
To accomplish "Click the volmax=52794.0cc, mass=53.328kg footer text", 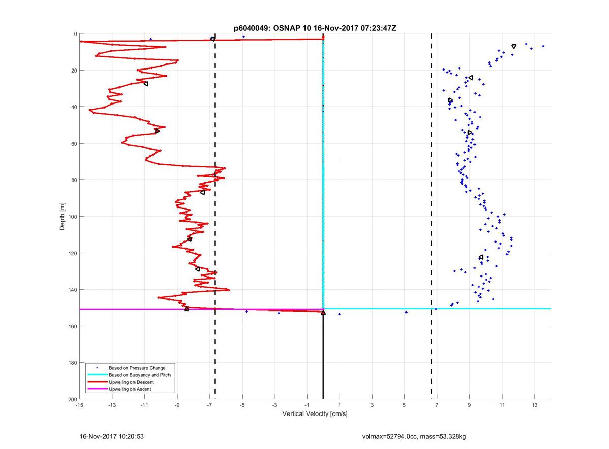I will (x=414, y=436).
